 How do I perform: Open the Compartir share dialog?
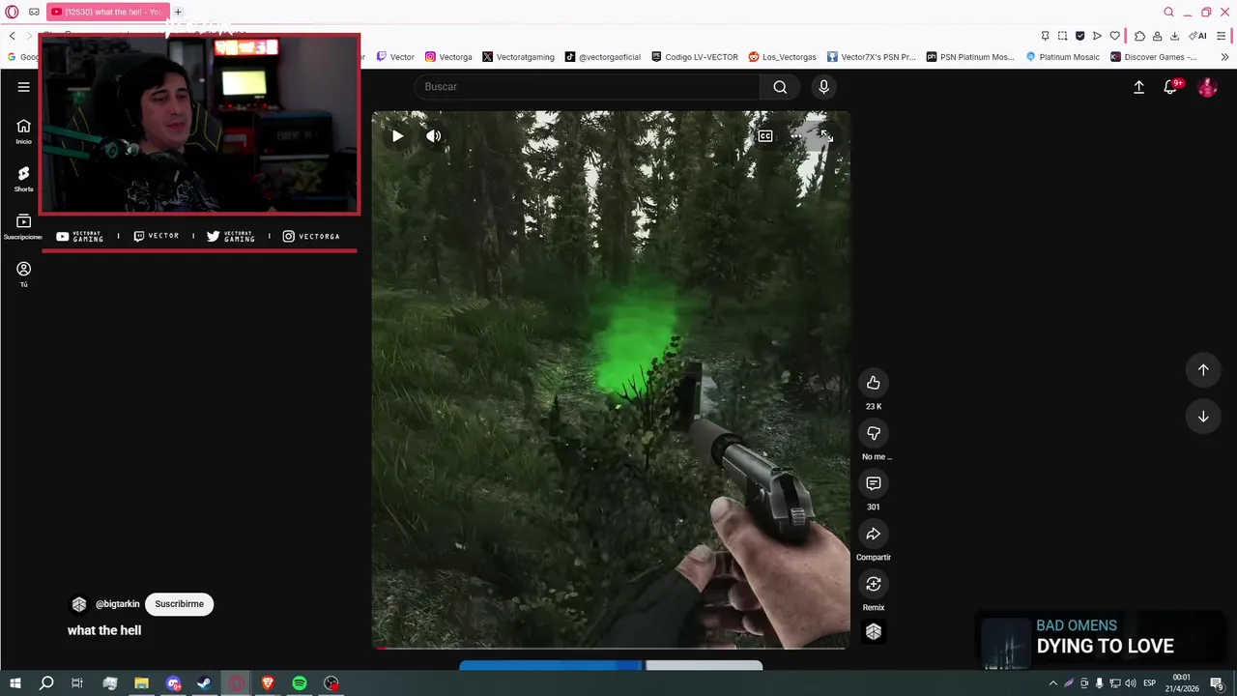click(x=874, y=534)
